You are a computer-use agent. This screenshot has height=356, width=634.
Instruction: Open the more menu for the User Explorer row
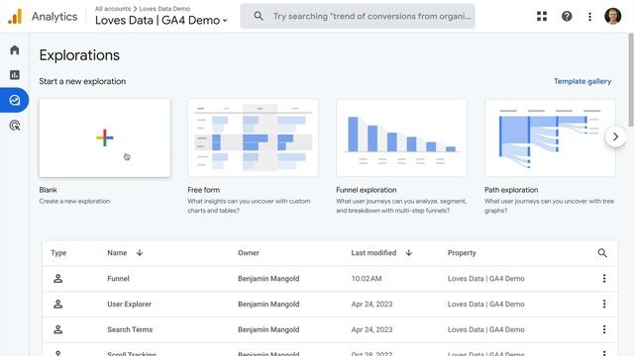pyautogui.click(x=604, y=304)
